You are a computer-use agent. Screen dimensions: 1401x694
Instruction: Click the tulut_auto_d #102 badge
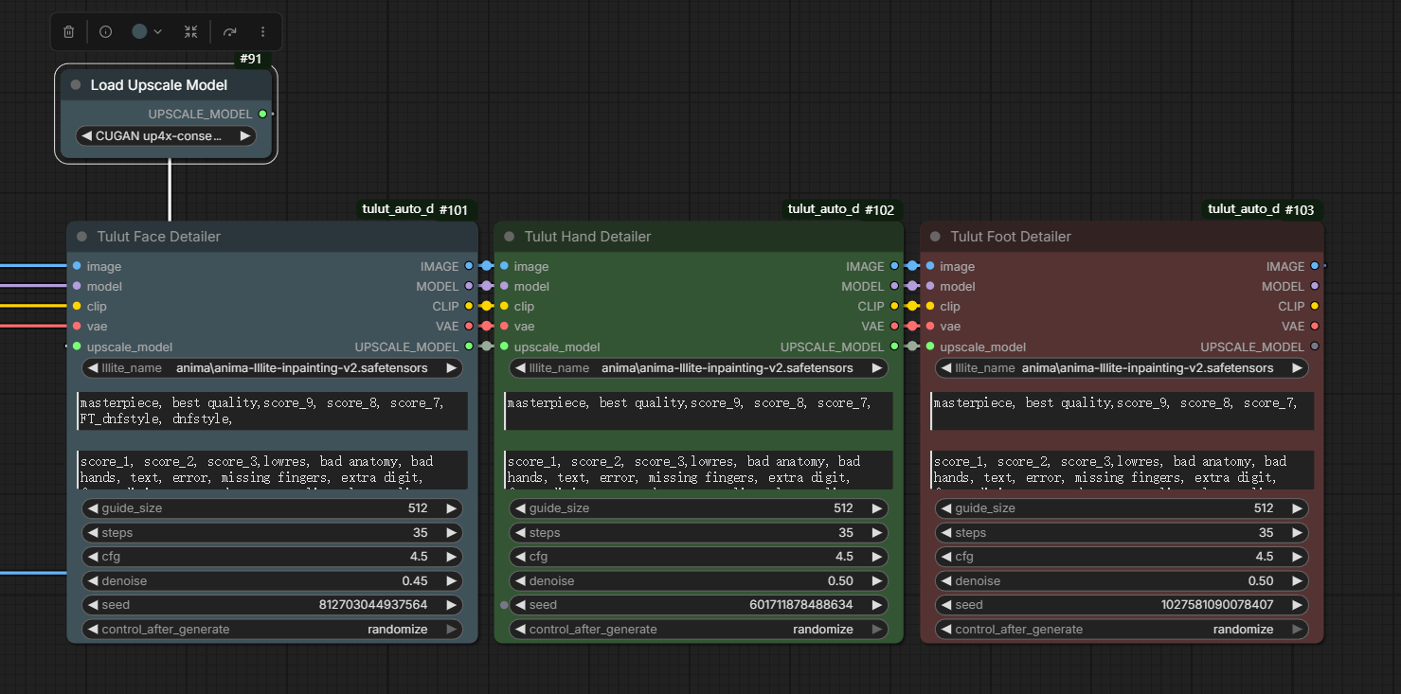(841, 209)
